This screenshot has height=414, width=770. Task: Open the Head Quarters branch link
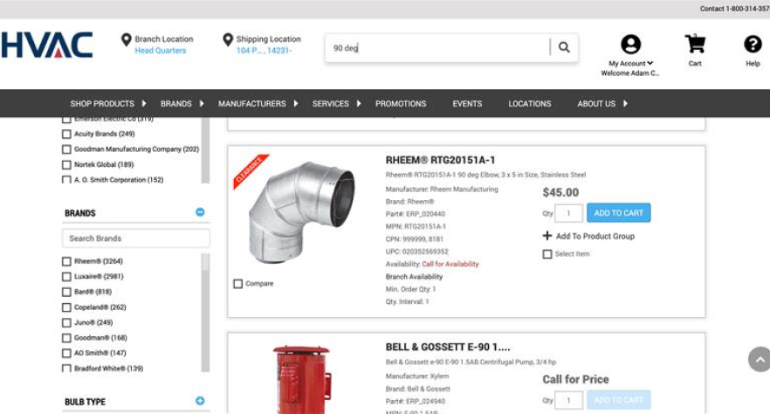pyautogui.click(x=160, y=51)
